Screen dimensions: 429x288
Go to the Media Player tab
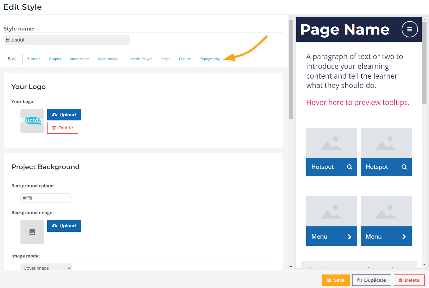click(141, 59)
